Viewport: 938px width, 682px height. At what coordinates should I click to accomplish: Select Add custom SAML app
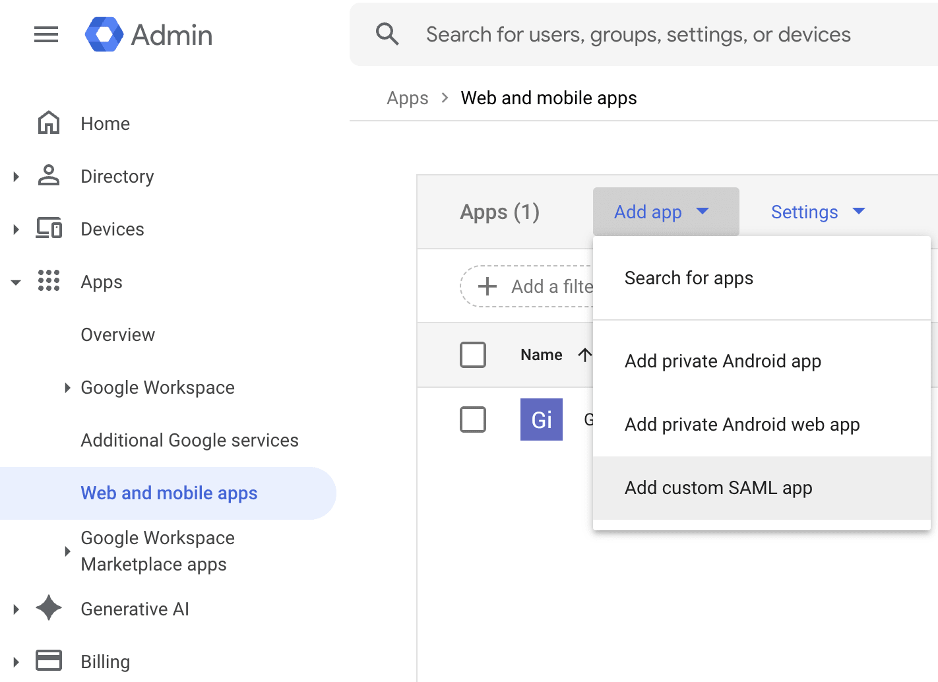coord(718,487)
